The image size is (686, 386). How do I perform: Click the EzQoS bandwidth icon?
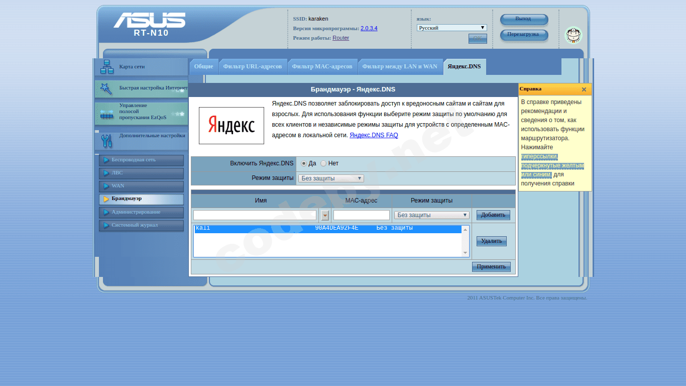pyautogui.click(x=107, y=114)
